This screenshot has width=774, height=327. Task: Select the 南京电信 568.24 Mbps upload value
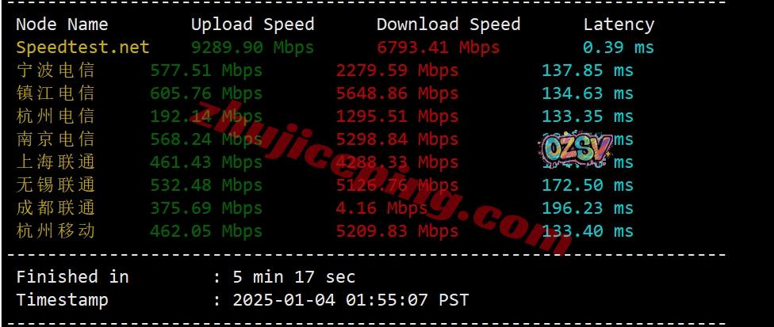coord(206,139)
